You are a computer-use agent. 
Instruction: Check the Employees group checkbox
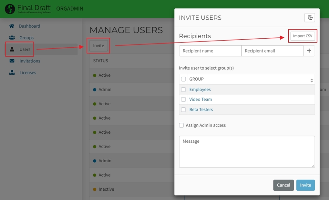point(183,90)
